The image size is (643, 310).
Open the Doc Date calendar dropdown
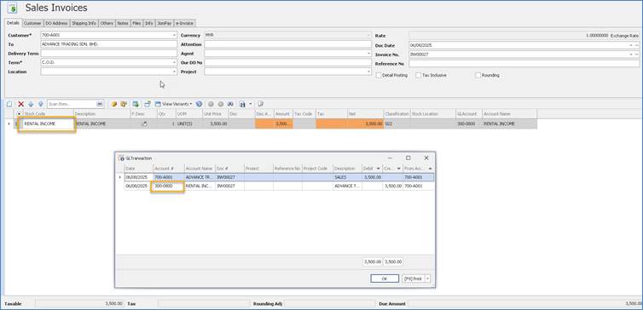tap(632, 45)
